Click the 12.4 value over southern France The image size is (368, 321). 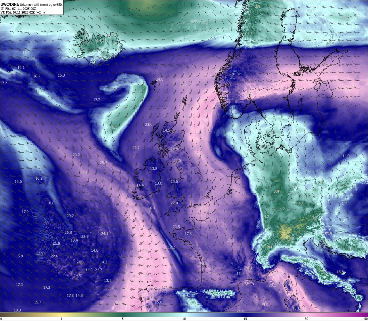240,274
